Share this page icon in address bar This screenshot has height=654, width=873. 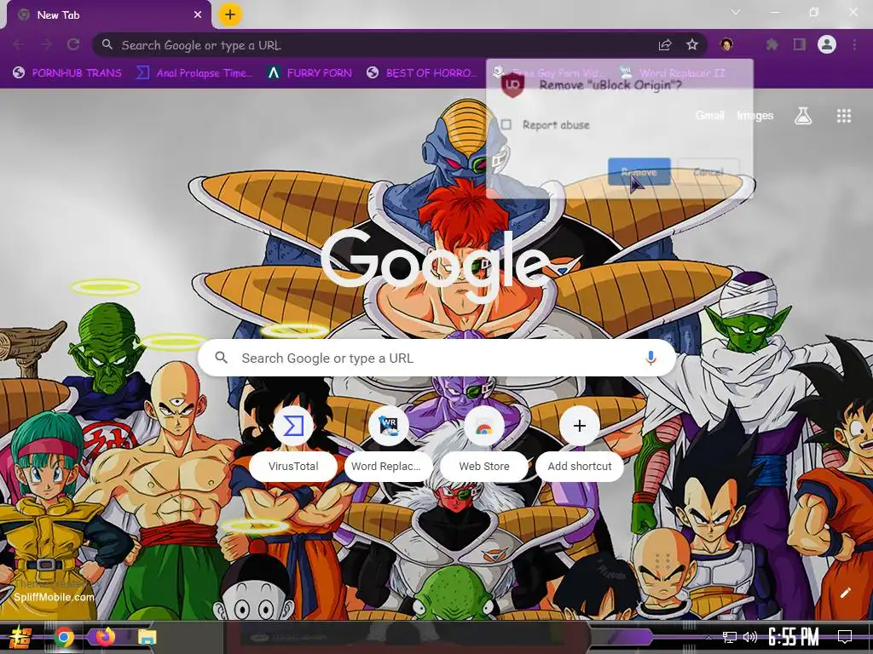point(665,44)
